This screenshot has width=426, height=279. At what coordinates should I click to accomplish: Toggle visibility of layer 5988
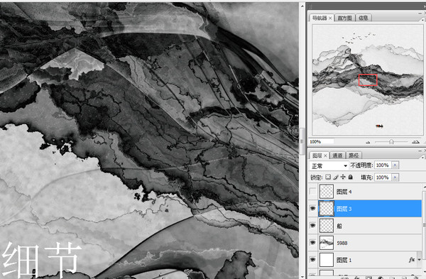point(312,243)
